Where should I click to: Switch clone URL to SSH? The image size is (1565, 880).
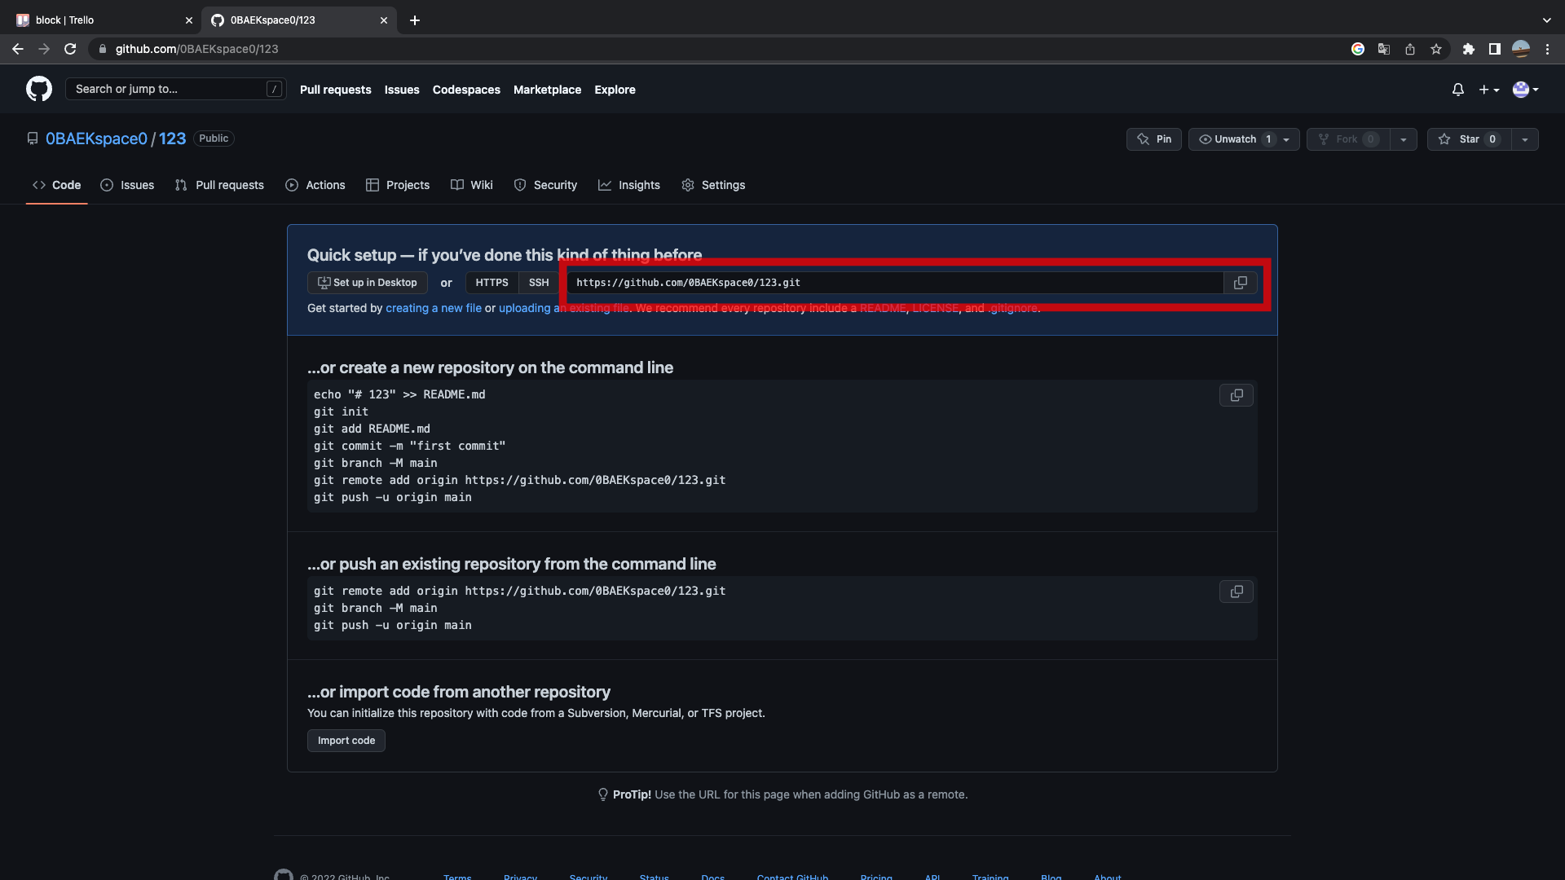click(x=538, y=283)
